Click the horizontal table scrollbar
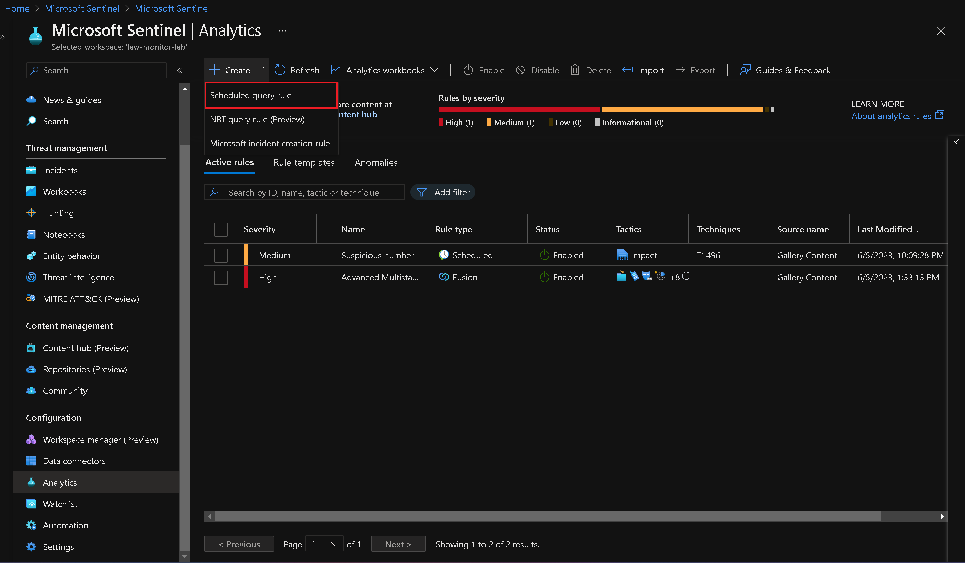Viewport: 965px width, 563px height. point(548,516)
